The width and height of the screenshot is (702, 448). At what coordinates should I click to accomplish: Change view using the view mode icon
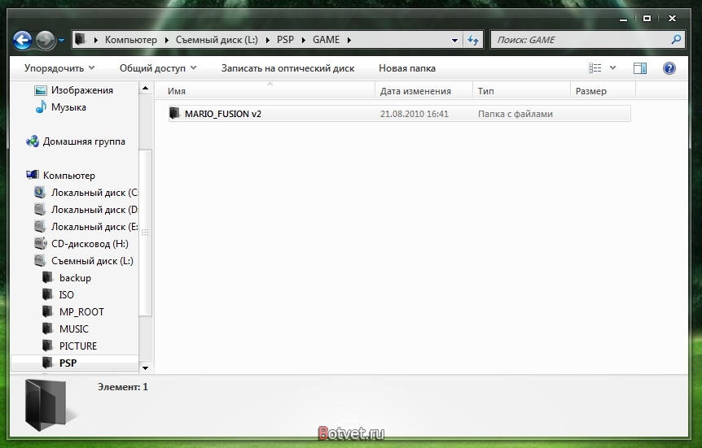point(595,68)
